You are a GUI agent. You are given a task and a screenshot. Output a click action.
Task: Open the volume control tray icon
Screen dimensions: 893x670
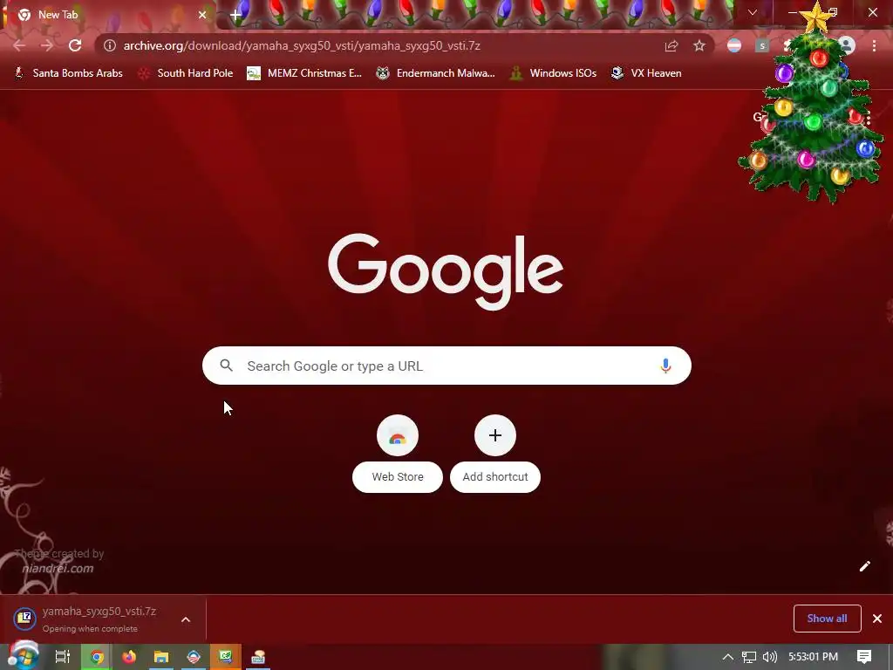[x=769, y=657]
